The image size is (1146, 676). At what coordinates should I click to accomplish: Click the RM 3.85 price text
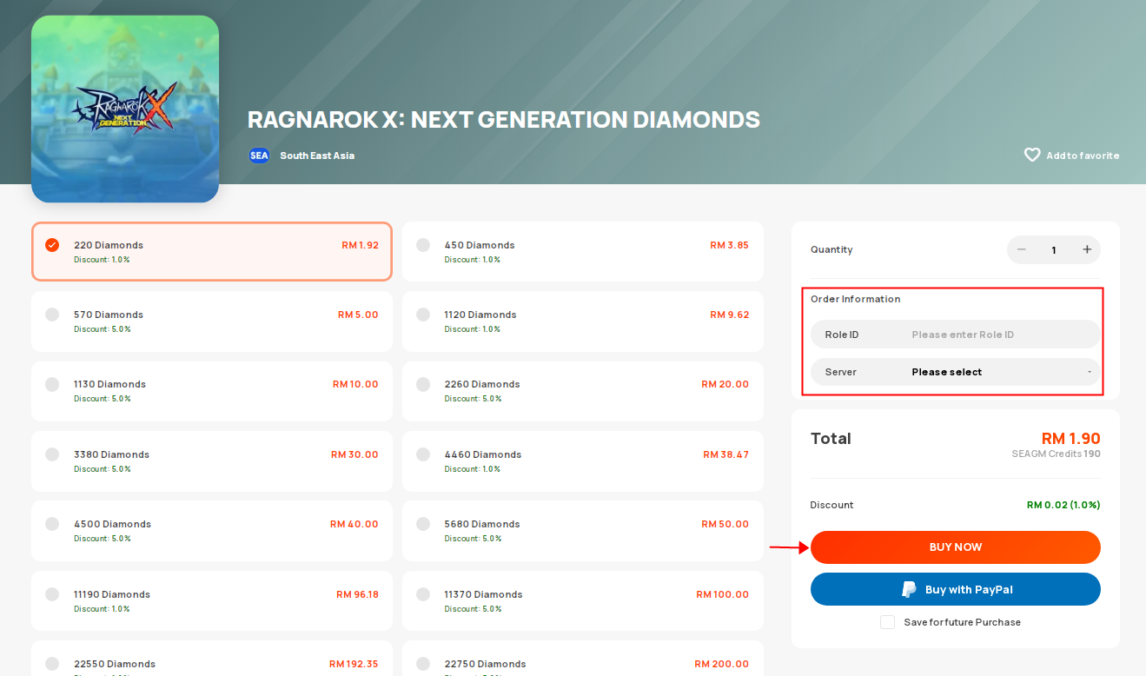click(729, 245)
